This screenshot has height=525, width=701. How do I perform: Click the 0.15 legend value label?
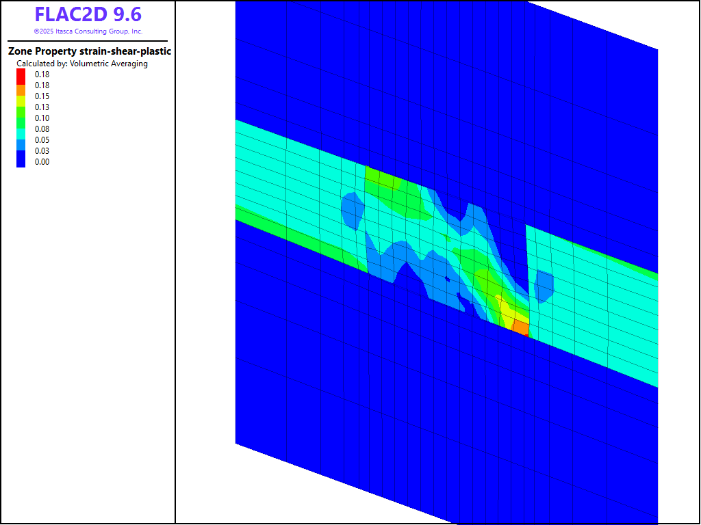pyautogui.click(x=42, y=96)
